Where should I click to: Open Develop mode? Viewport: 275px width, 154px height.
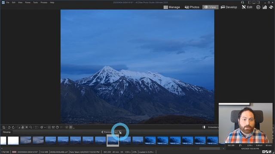click(229, 7)
